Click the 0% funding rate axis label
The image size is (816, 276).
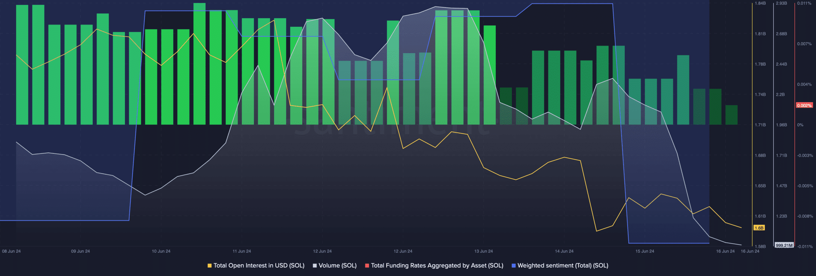800,125
